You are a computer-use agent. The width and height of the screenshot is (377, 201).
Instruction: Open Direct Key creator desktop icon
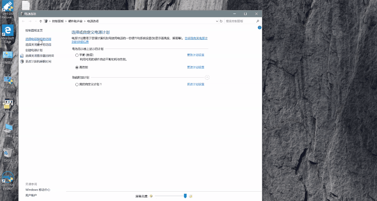8,180
